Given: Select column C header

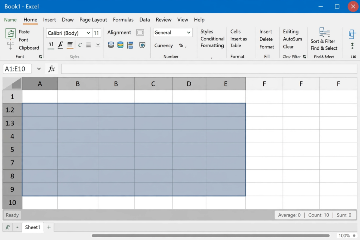Looking at the screenshot, I should (x=153, y=84).
